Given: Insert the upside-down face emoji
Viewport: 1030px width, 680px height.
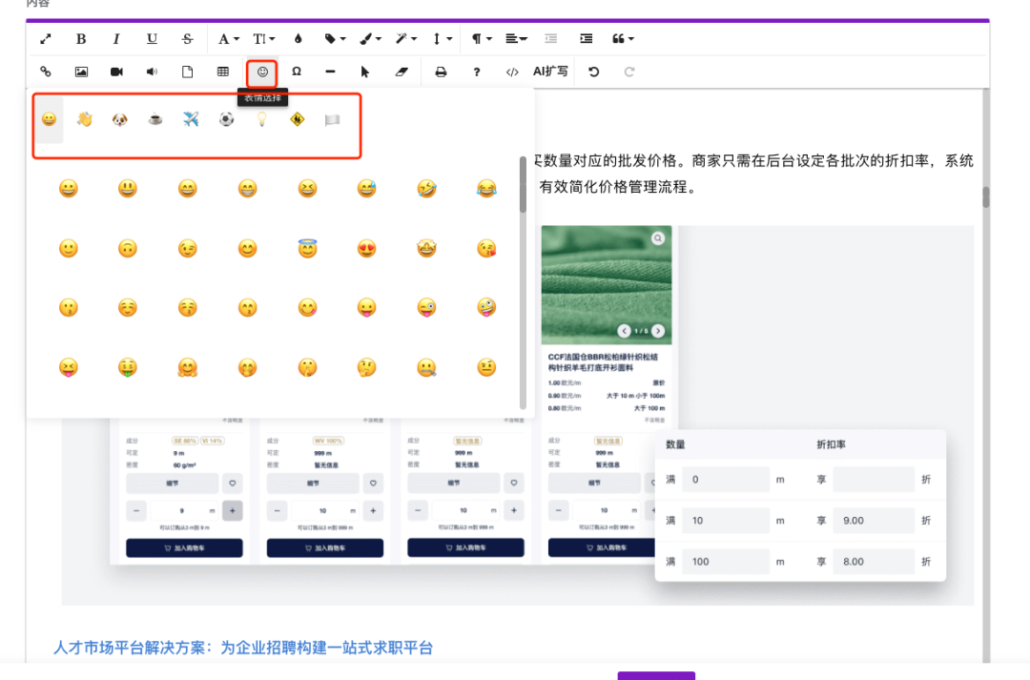Looking at the screenshot, I should 128,248.
